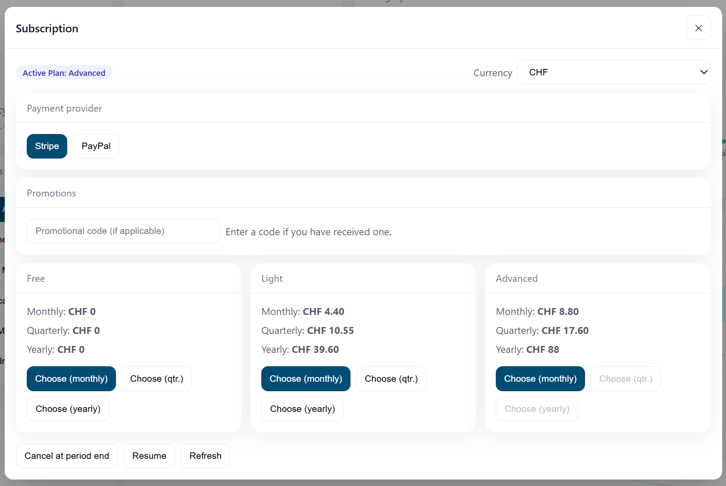Switch payment provider to PayPal
The width and height of the screenshot is (726, 486).
point(96,146)
